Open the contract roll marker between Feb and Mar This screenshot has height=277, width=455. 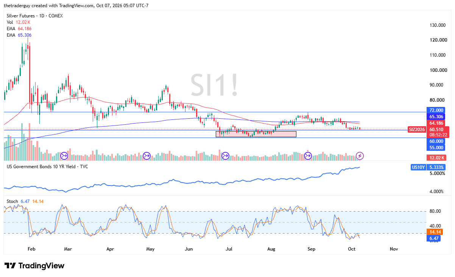coord(64,156)
